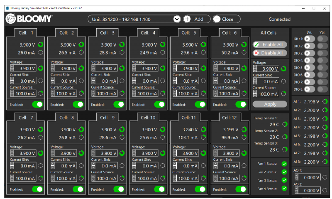
Task: Select the Cell: 1 tab
Action: tap(26, 33)
